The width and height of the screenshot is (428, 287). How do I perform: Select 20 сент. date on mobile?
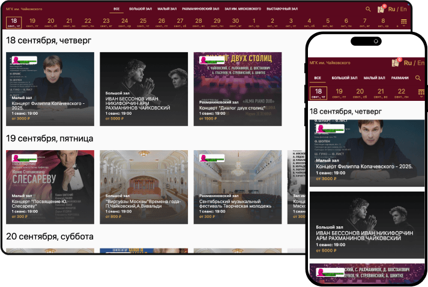[x=360, y=93]
